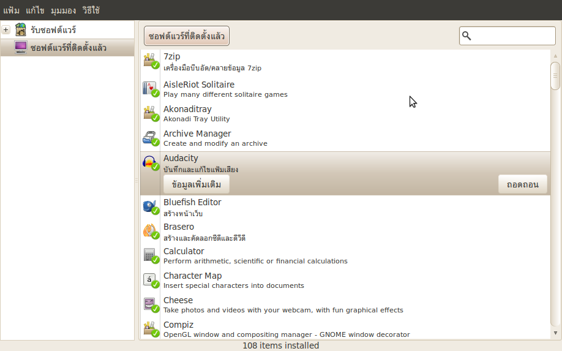Select the AisleRiot Solitaire entry
The width and height of the screenshot is (562, 351).
pos(345,89)
